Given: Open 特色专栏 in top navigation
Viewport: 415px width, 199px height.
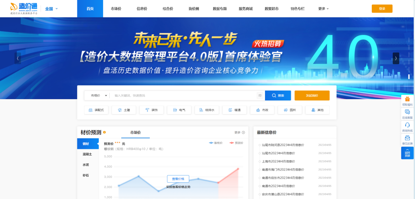Looking at the screenshot, I should coord(297,9).
